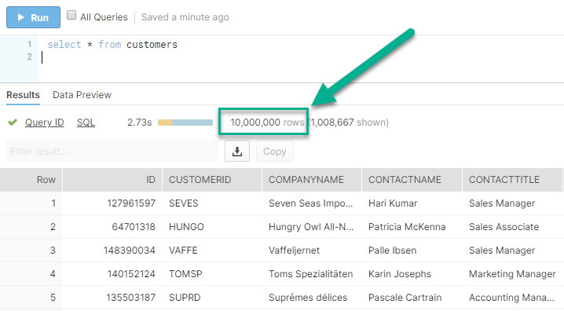Select the SUPRD customer ID cell

(x=212, y=298)
